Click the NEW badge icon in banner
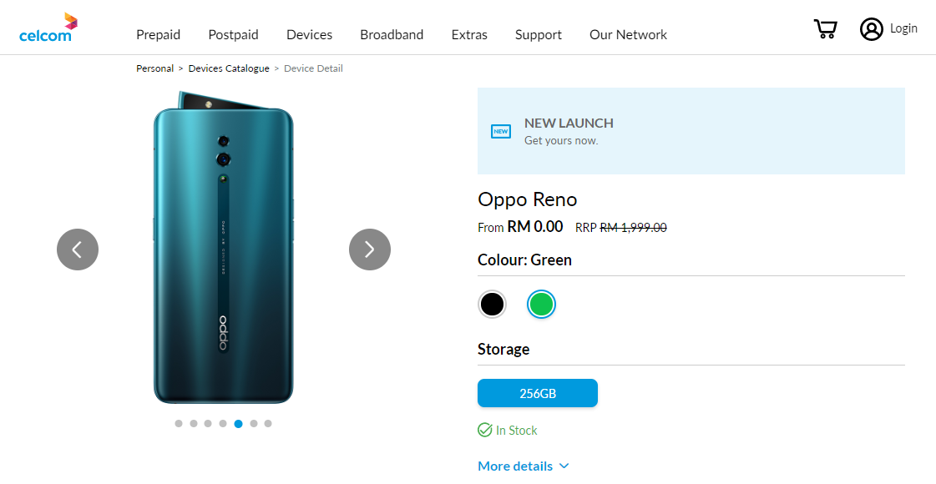The image size is (936, 484). tap(500, 131)
